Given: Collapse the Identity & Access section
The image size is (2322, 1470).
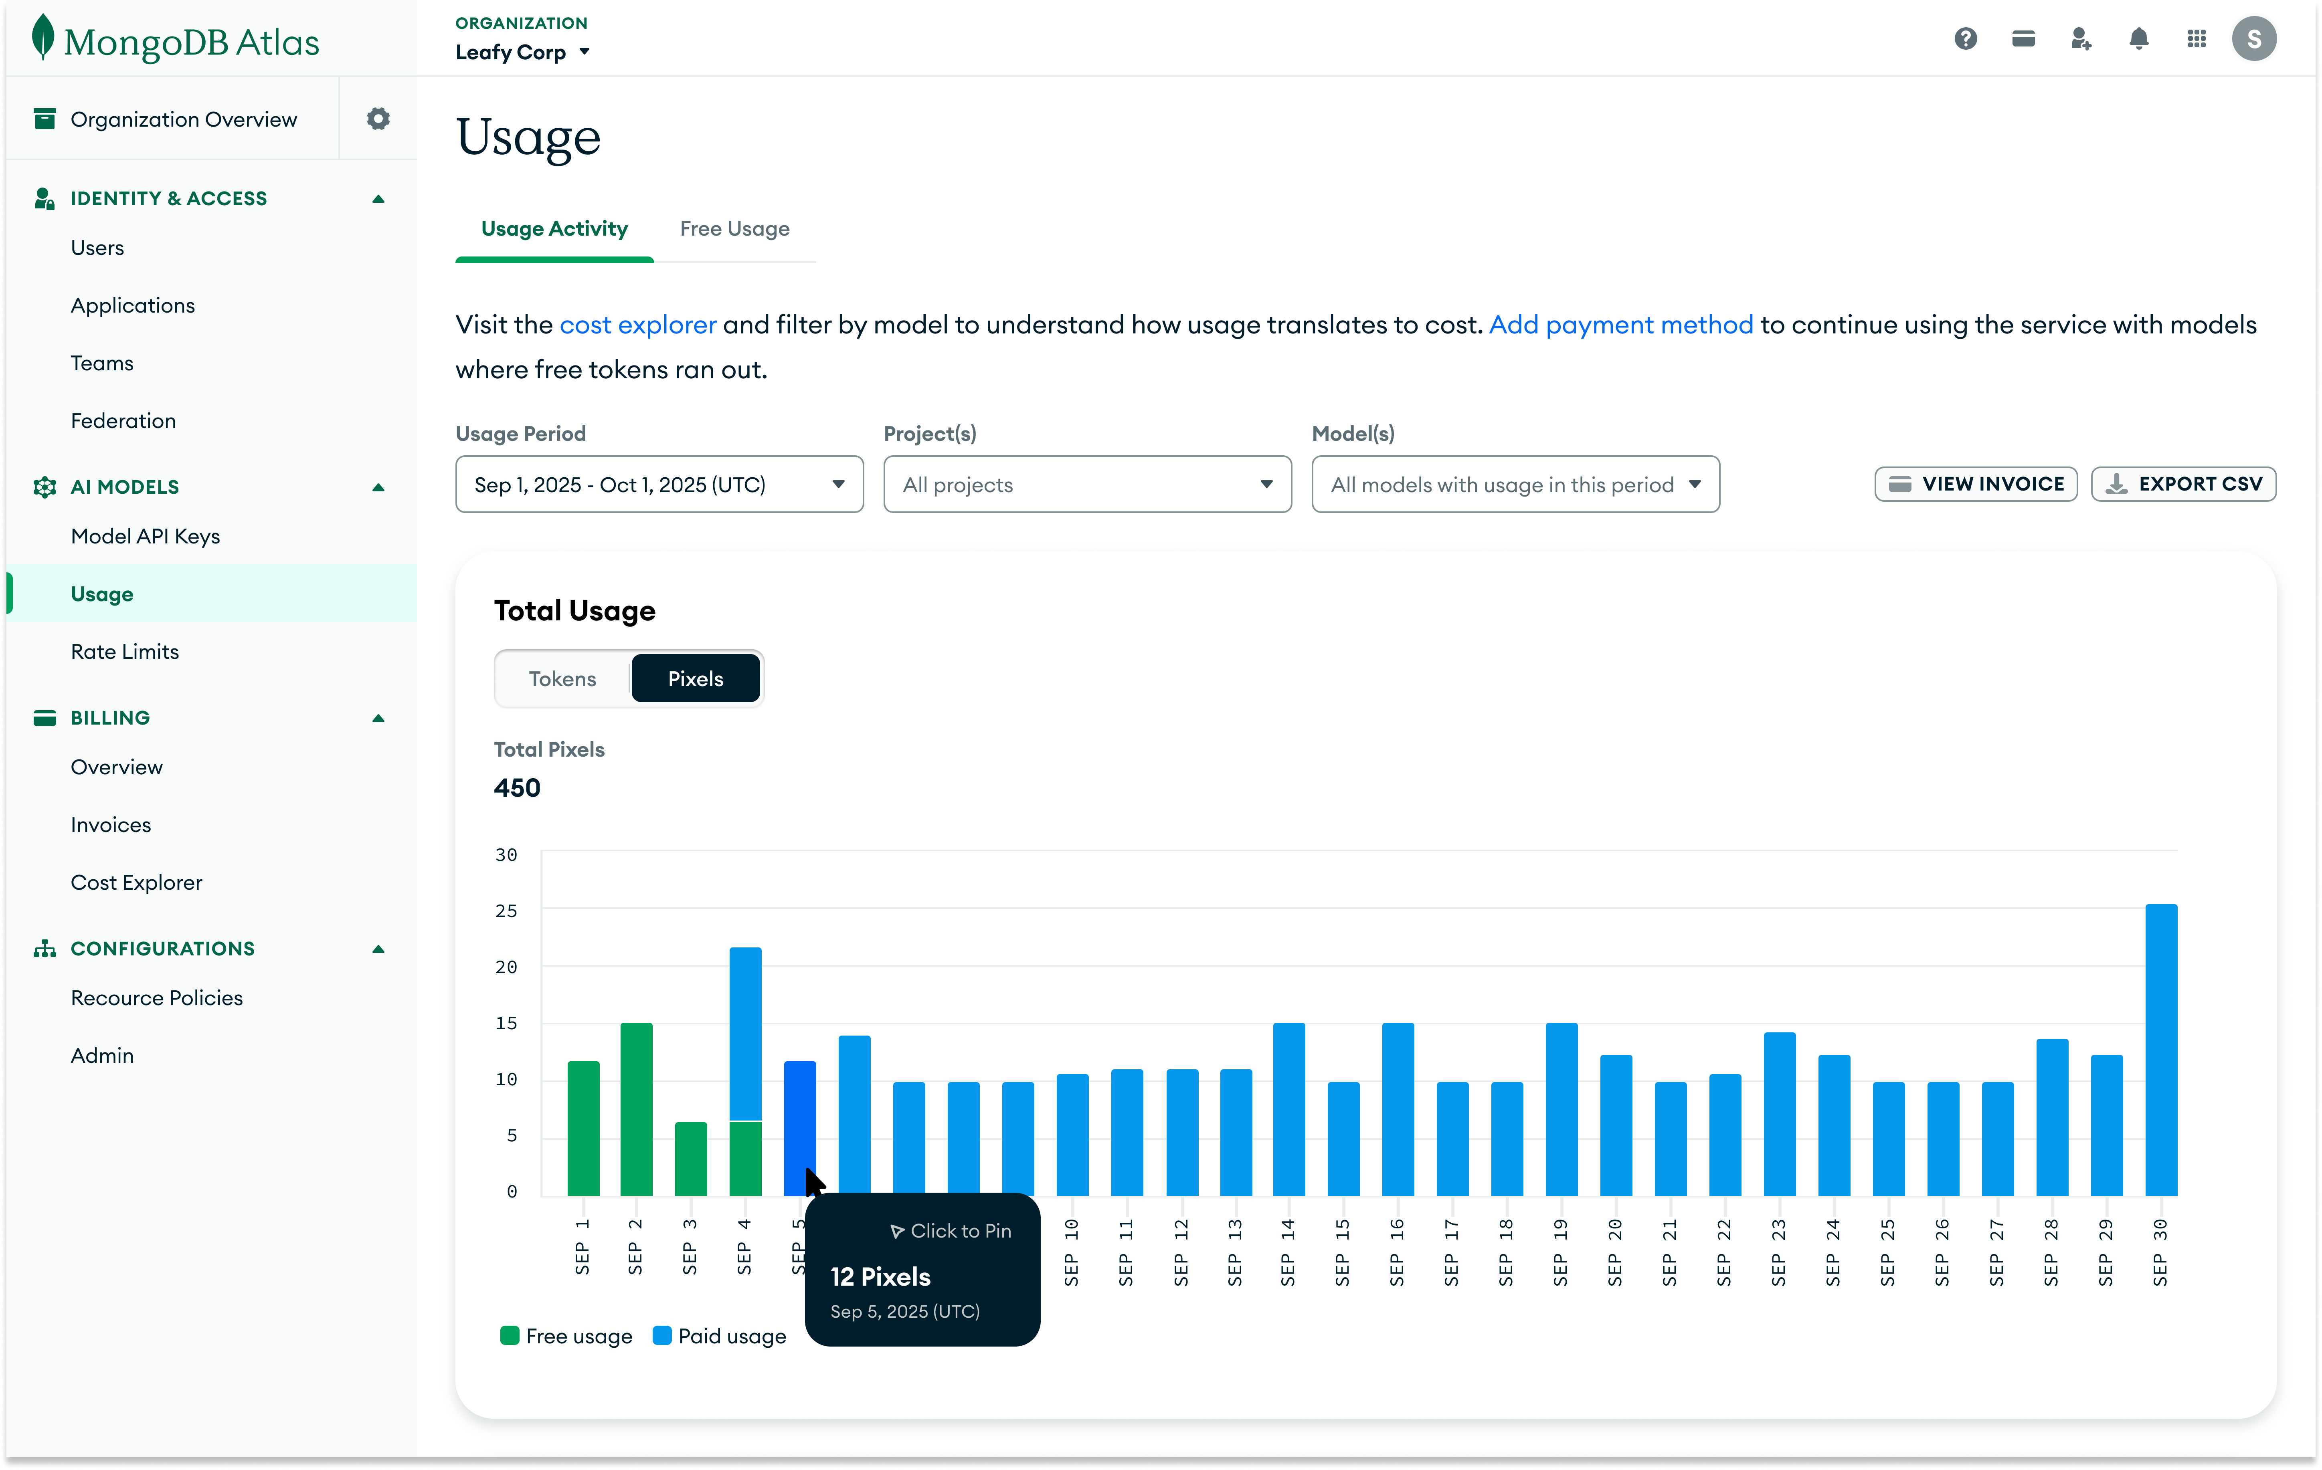Looking at the screenshot, I should pos(378,198).
